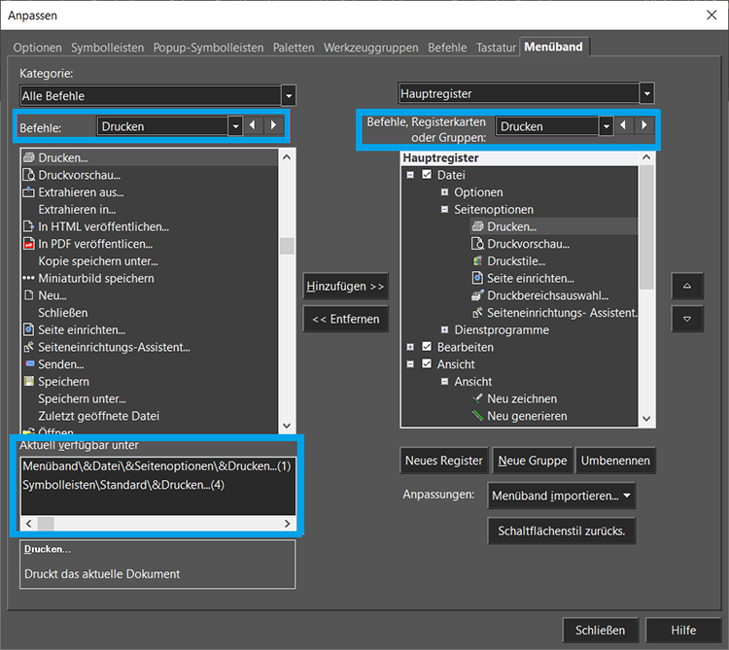The height and width of the screenshot is (650, 729).
Task: Collapse the top-level Ansicht register node
Action: [410, 364]
